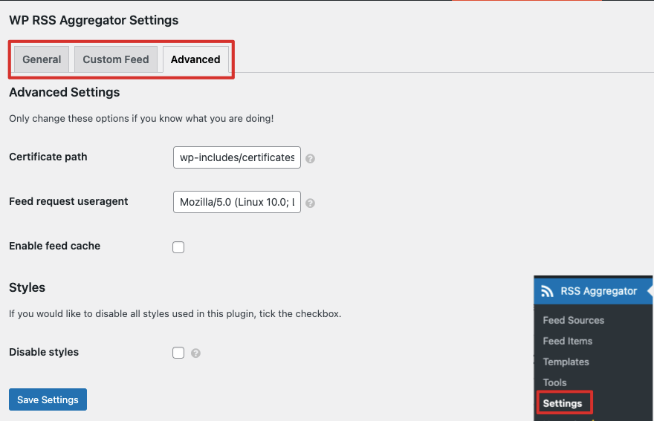Click the Save Settings button
The width and height of the screenshot is (654, 421).
point(48,399)
